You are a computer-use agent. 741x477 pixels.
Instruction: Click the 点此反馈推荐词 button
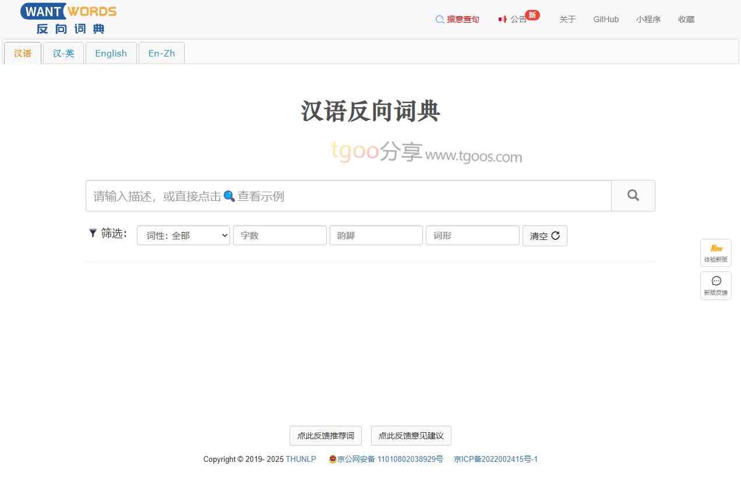pyautogui.click(x=325, y=436)
